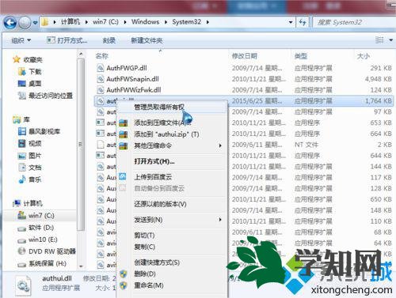Image resolution: width=396 pixels, height=298 pixels.
Task: Choose 打开方式(H)... from the context menu
Action: [172, 161]
